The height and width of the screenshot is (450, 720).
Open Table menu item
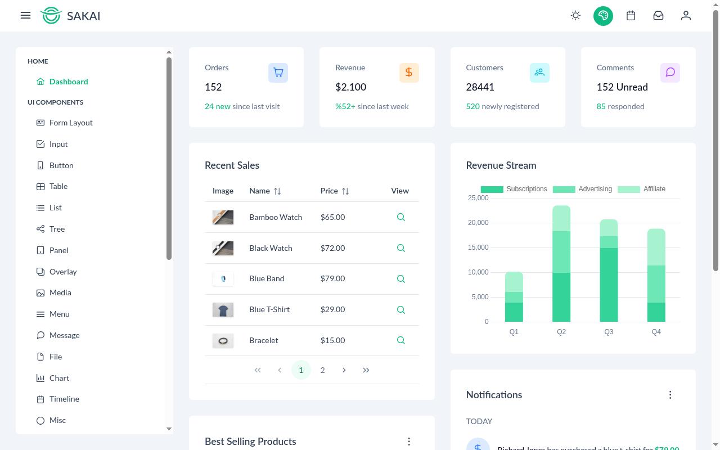[x=94, y=186]
